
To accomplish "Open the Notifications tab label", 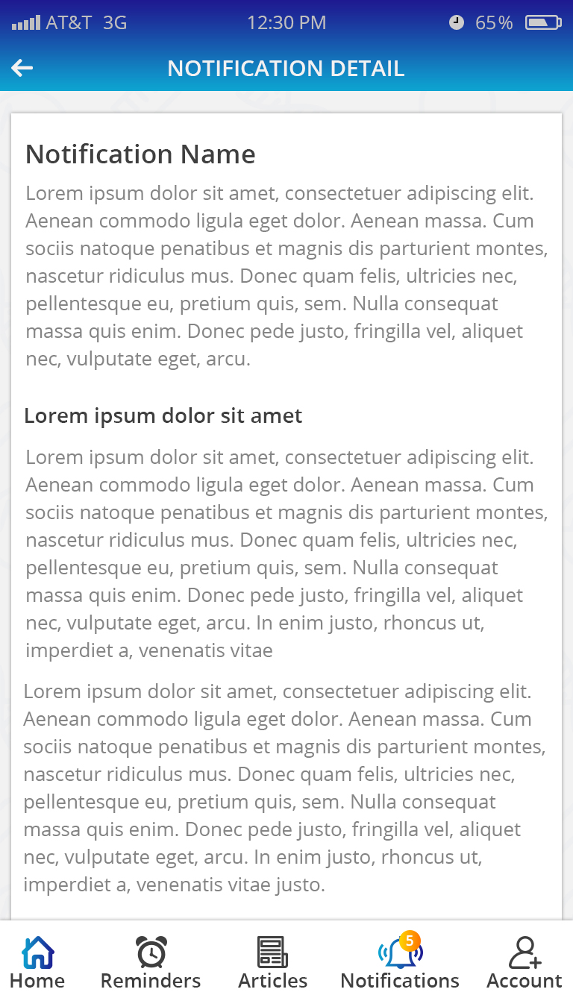I will [400, 980].
